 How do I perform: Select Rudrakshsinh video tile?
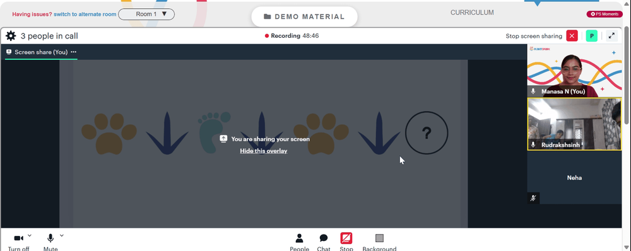[574, 124]
